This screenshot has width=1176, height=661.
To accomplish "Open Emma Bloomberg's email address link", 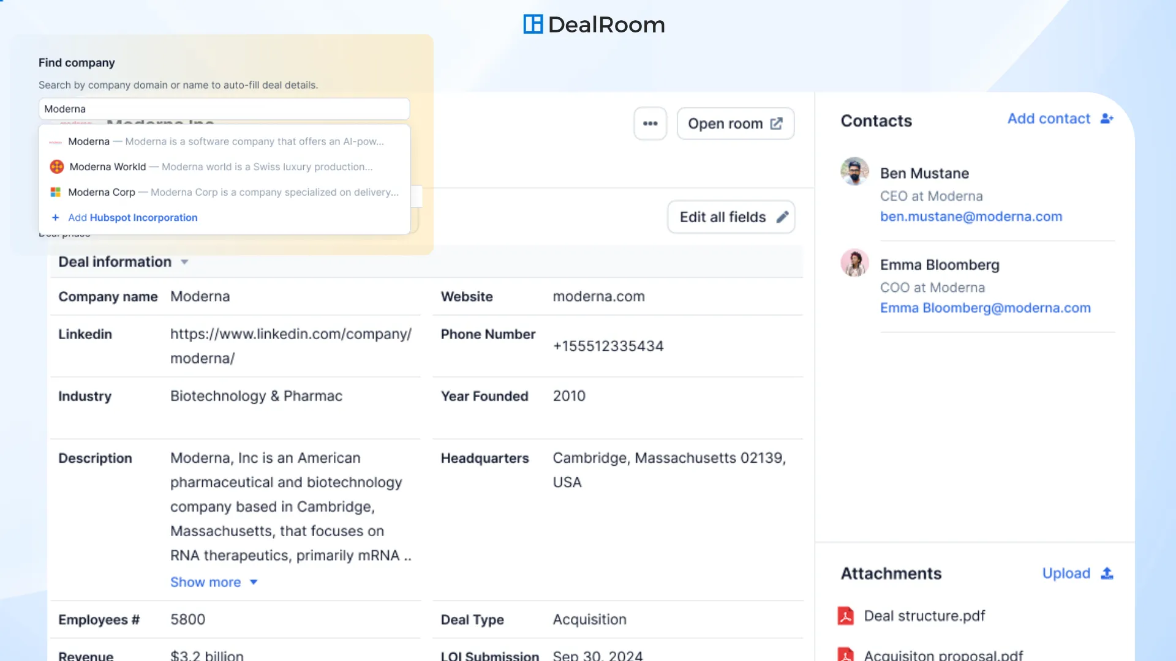I will point(985,308).
